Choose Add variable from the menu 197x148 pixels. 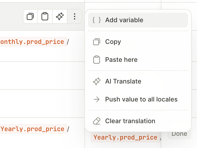[x=138, y=20]
